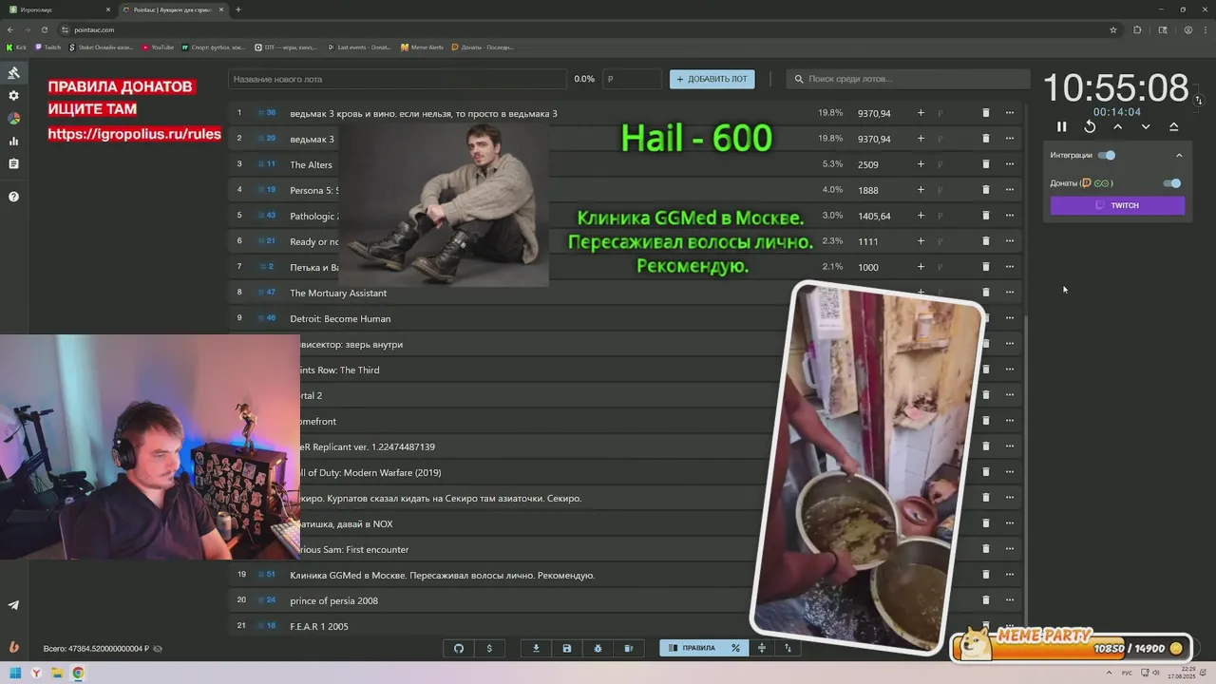Viewport: 1216px width, 684px height.
Task: Click the ПРАВИЛА button
Action: click(692, 648)
